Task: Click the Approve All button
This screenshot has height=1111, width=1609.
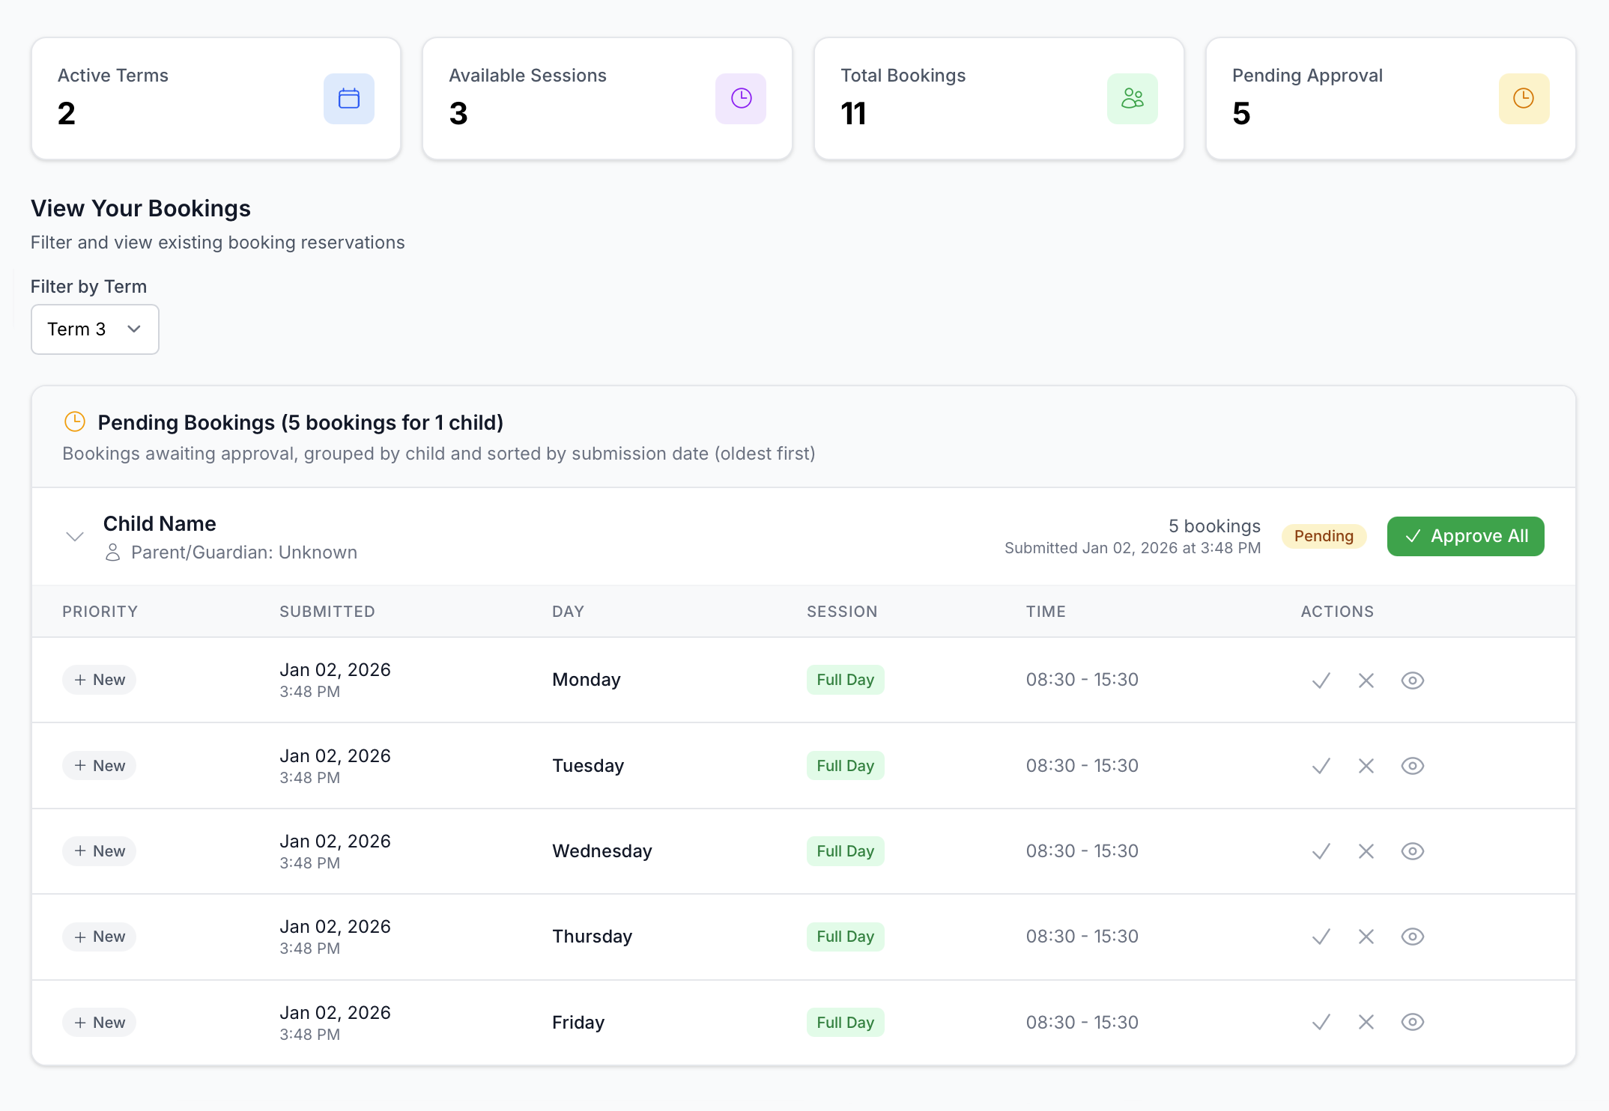Action: point(1465,536)
